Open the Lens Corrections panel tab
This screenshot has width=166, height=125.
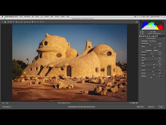tap(149, 36)
